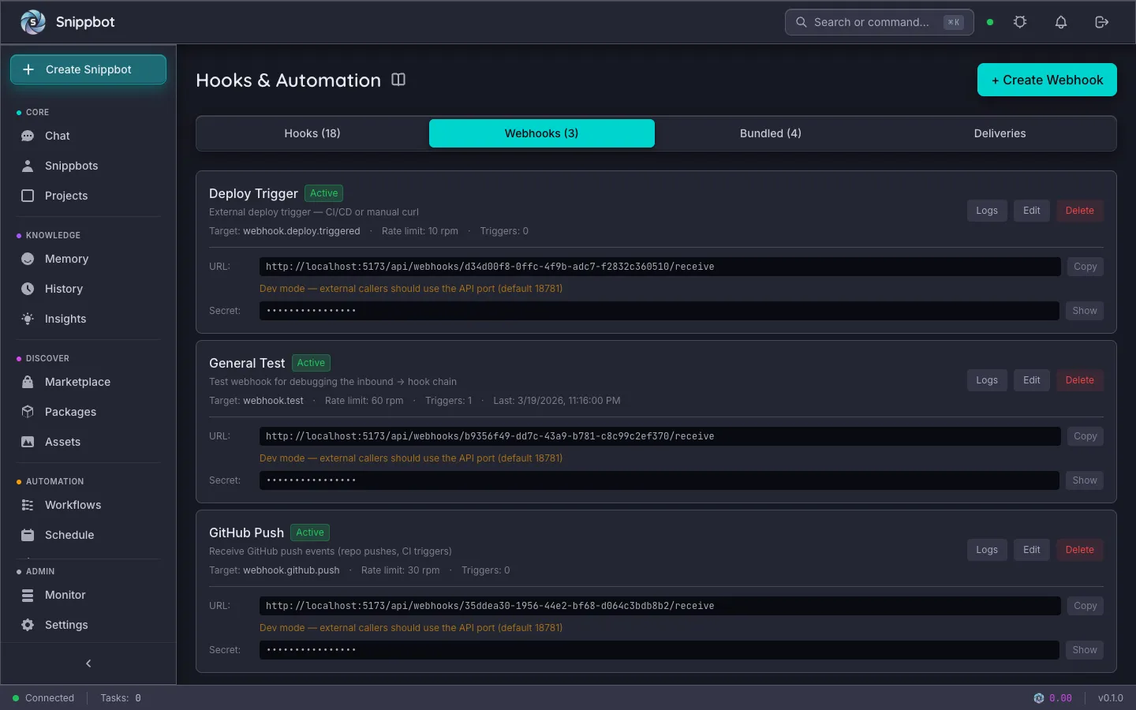Edit the General Test webhook
The image size is (1136, 710).
pos(1032,380)
